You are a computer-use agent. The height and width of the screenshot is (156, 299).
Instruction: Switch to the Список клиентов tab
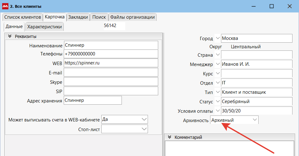22,17
